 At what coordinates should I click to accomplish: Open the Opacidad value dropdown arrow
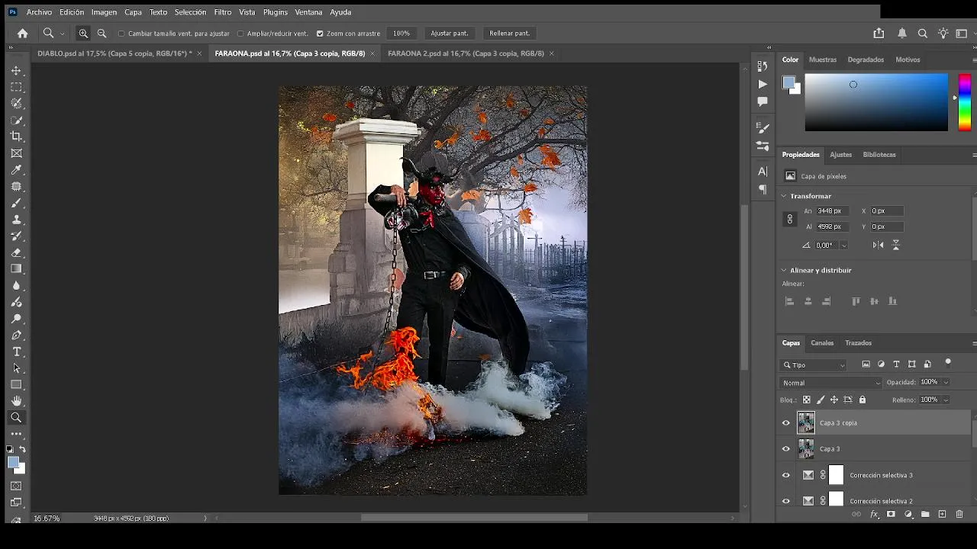tap(946, 382)
